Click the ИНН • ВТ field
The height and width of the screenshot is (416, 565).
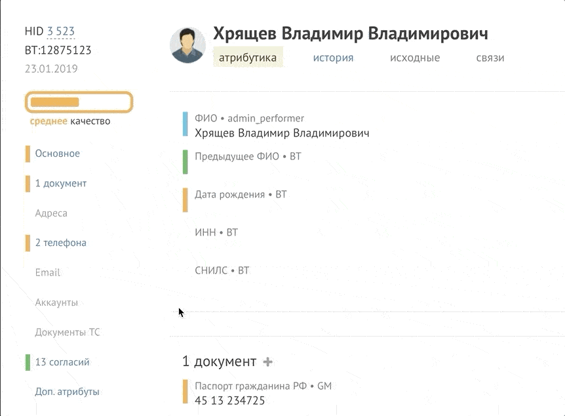click(216, 232)
